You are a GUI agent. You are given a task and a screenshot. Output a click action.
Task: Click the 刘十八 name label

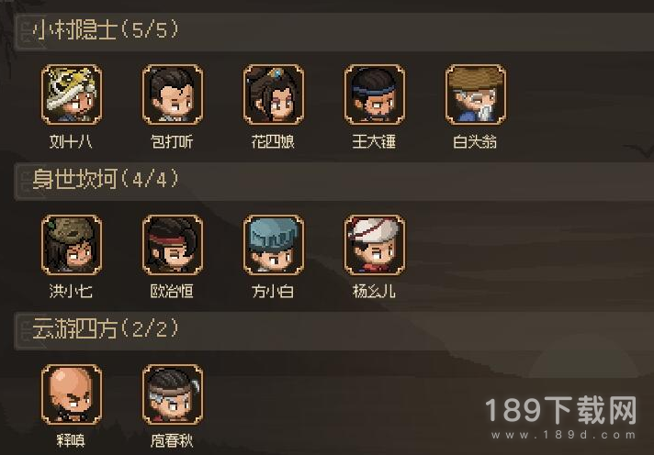(71, 141)
